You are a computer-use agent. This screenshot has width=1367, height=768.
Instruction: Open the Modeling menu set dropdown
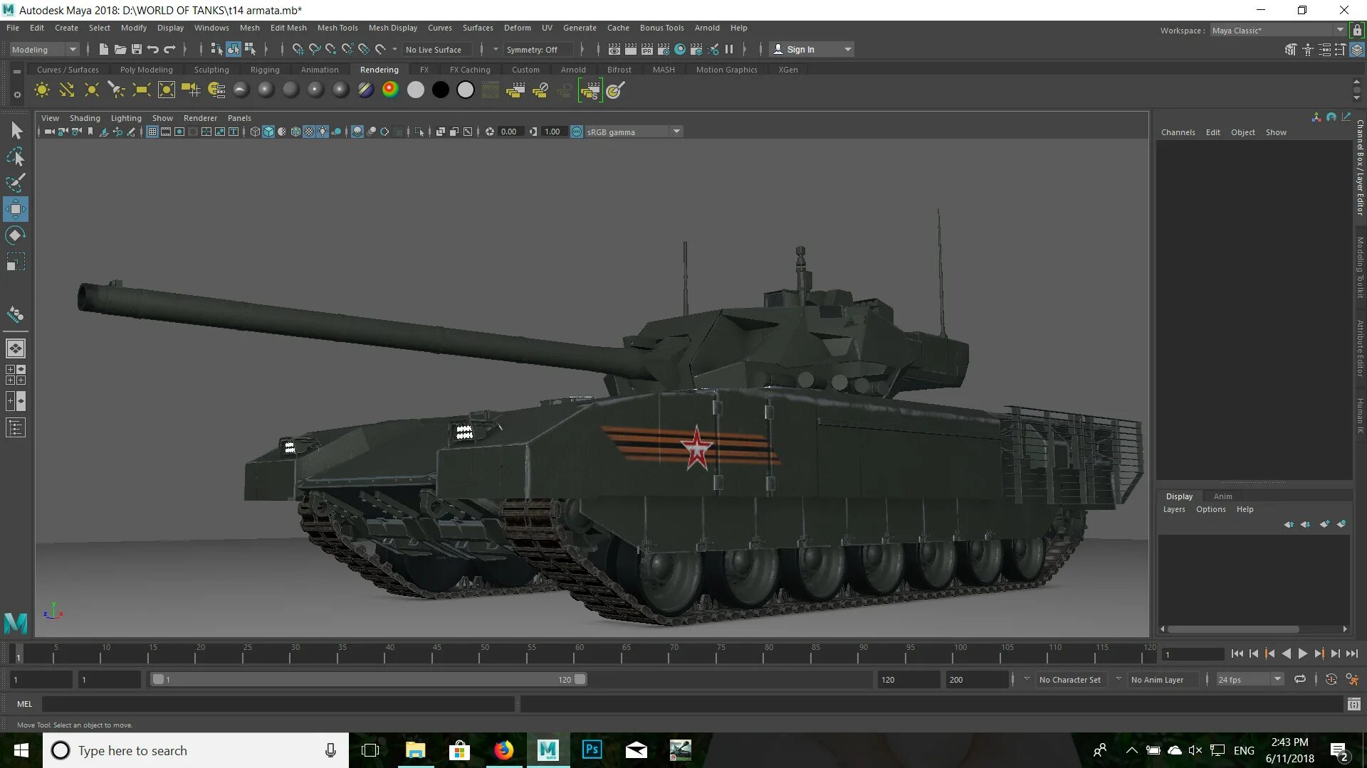tap(44, 49)
